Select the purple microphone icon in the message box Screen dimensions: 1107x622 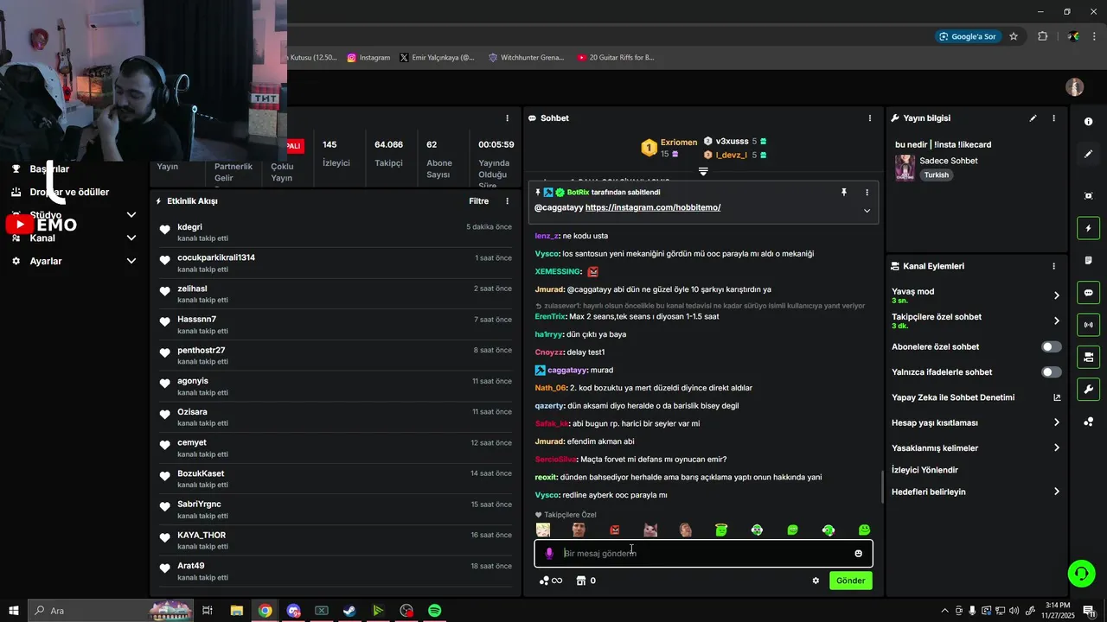click(x=548, y=553)
